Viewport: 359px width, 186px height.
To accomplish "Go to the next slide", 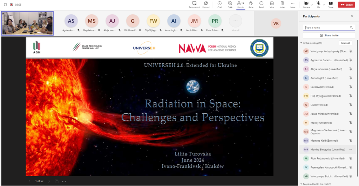I will click(x=49, y=181).
